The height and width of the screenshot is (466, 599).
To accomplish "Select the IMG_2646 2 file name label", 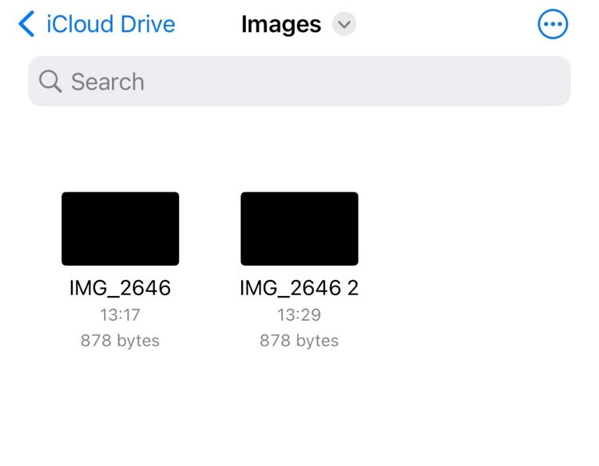I will (299, 288).
